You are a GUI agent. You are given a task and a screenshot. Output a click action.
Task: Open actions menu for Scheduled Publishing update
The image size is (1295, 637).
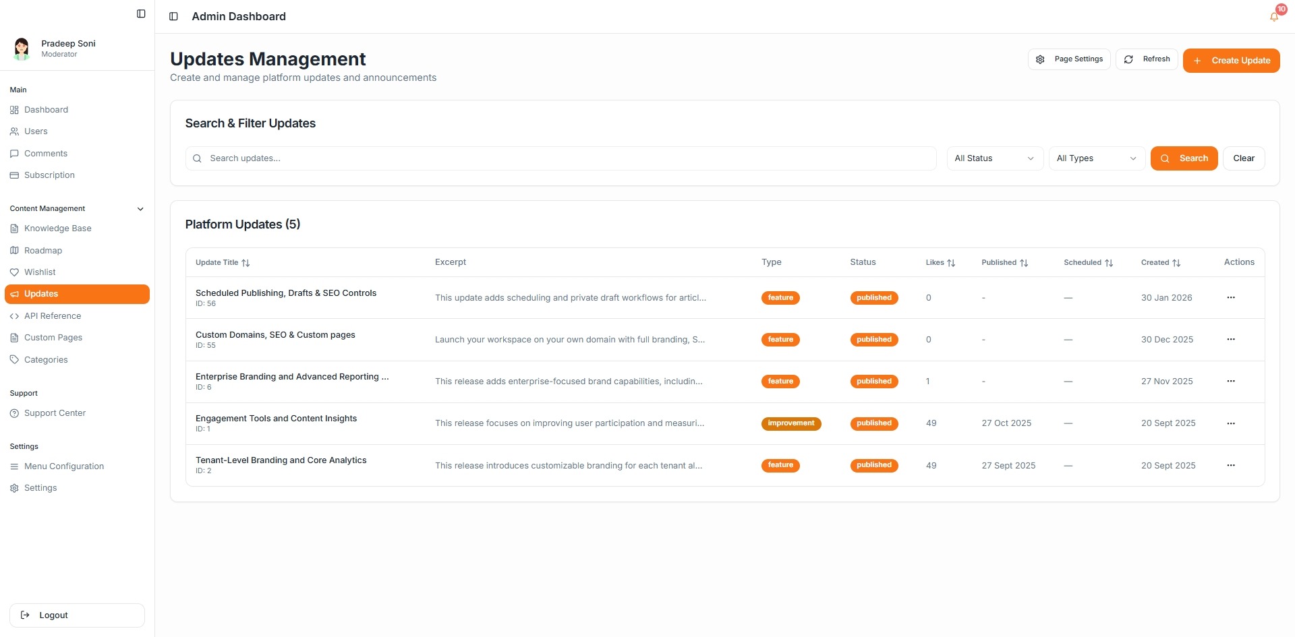point(1230,298)
